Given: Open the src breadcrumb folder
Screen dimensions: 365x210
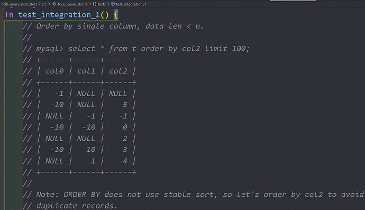Looking at the screenshot, I should [x=44, y=4].
